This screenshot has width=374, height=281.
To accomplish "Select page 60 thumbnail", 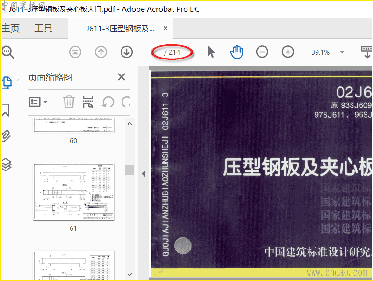I will [x=73, y=126].
